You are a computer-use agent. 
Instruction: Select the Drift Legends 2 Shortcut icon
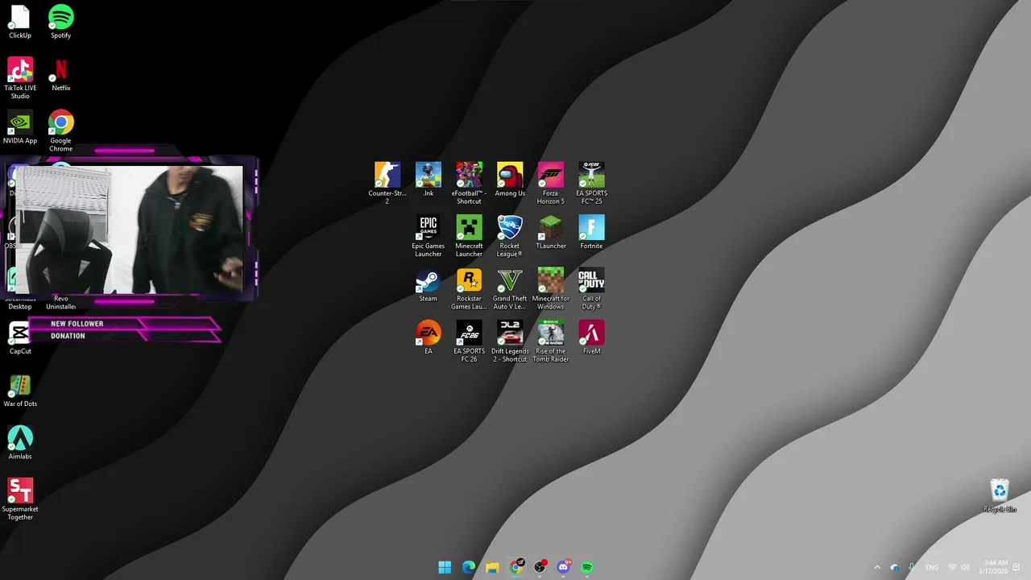click(510, 342)
